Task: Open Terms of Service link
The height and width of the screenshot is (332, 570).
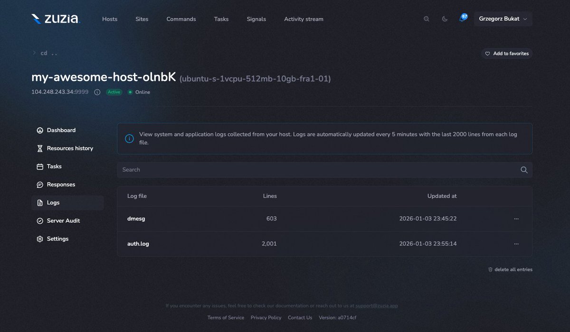Action: (x=226, y=318)
